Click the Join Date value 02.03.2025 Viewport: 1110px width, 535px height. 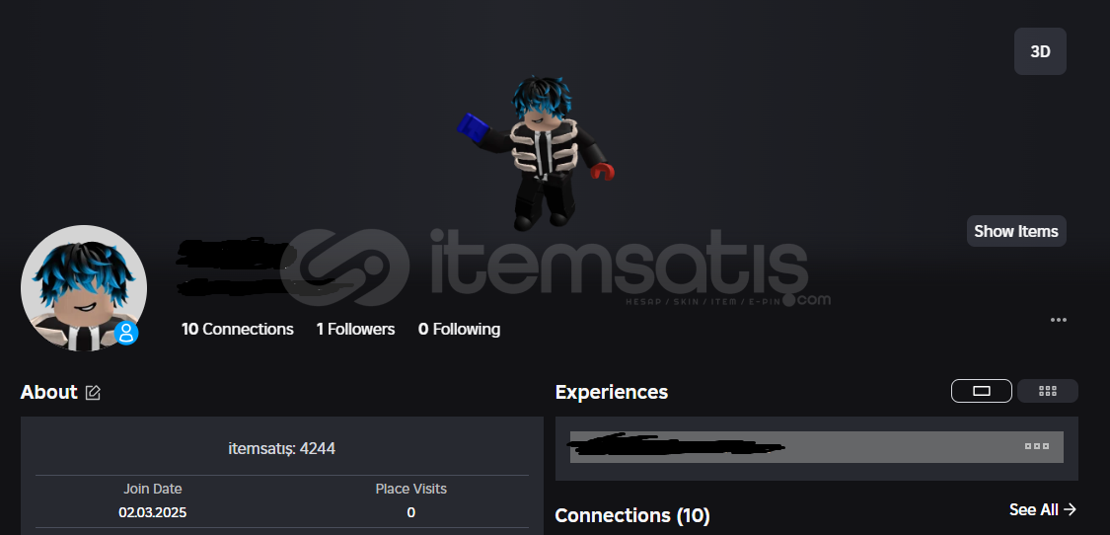(153, 512)
